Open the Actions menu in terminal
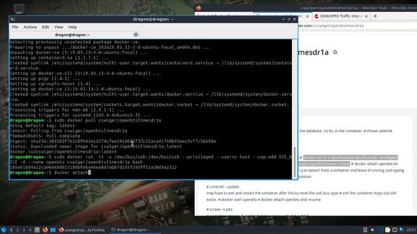This screenshot has width=417, height=234. point(30,27)
